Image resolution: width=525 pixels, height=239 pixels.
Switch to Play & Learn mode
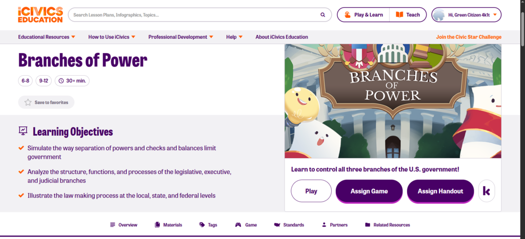(364, 15)
